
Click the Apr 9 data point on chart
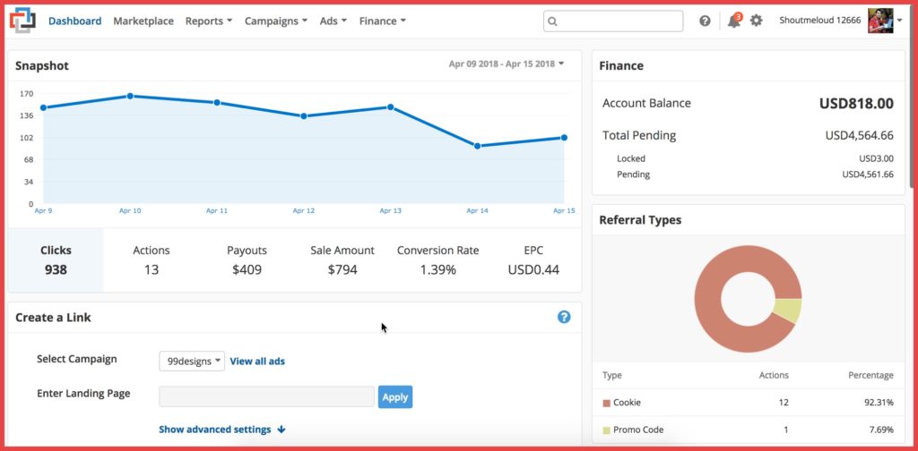tap(43, 107)
